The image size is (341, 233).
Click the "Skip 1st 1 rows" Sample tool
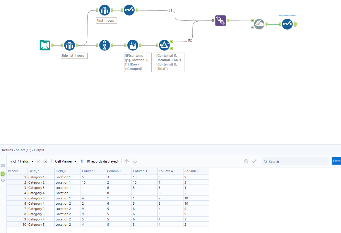coord(69,45)
